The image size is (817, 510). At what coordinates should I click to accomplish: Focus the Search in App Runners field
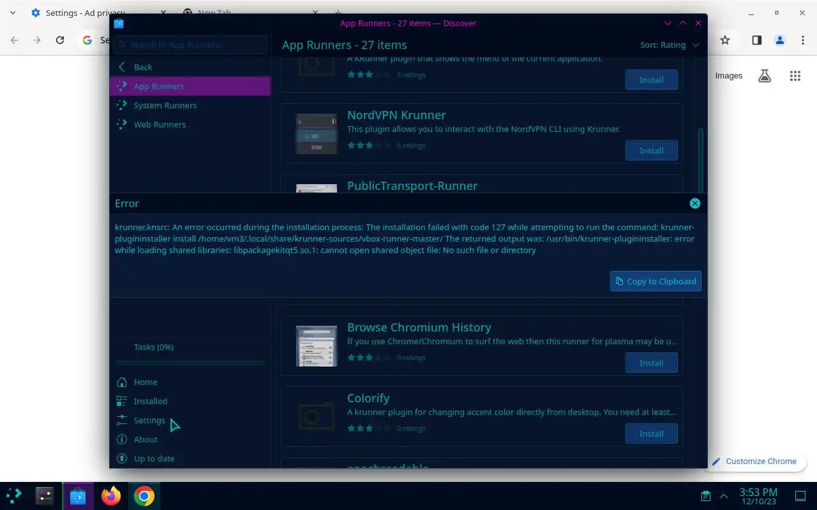pyautogui.click(x=190, y=45)
